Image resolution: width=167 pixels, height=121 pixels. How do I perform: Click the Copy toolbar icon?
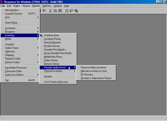pos(55,11)
